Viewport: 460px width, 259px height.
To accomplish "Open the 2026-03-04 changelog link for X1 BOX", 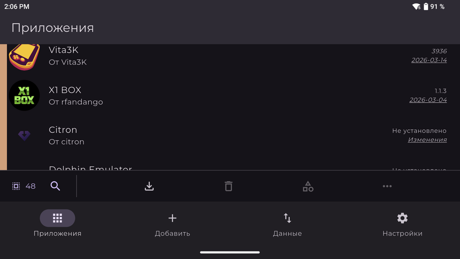I will click(428, 100).
